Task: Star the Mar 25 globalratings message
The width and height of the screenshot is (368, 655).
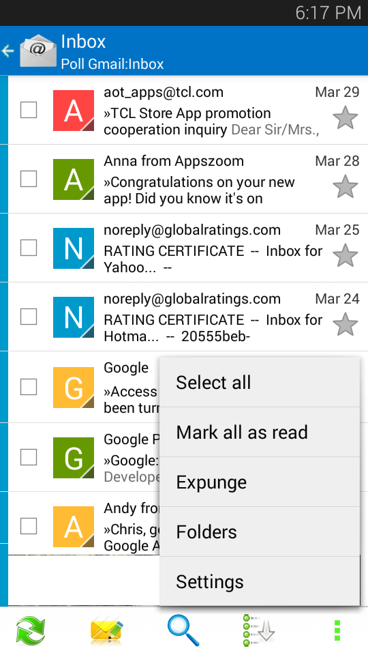Action: tap(346, 255)
